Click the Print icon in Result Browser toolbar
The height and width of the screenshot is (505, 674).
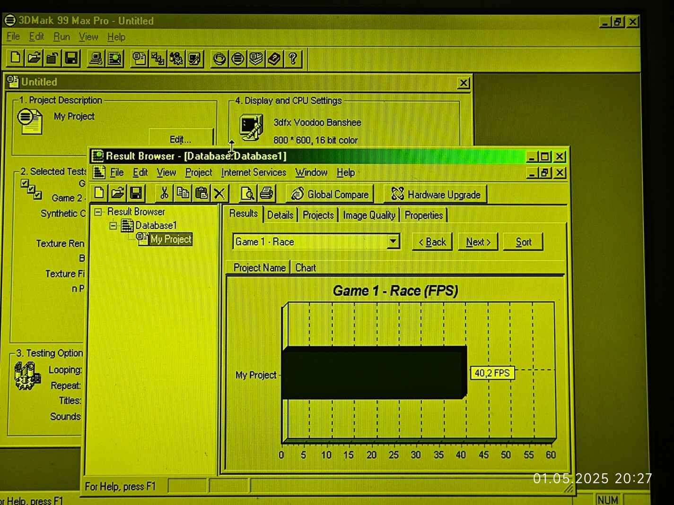pyautogui.click(x=266, y=193)
